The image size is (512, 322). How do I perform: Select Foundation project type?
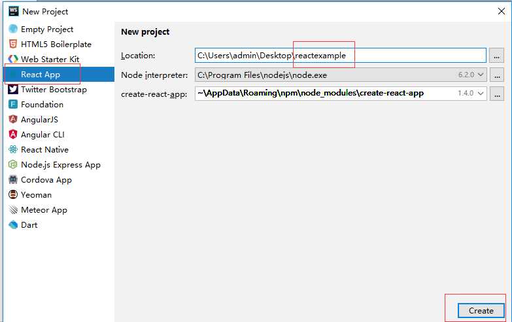point(59,104)
